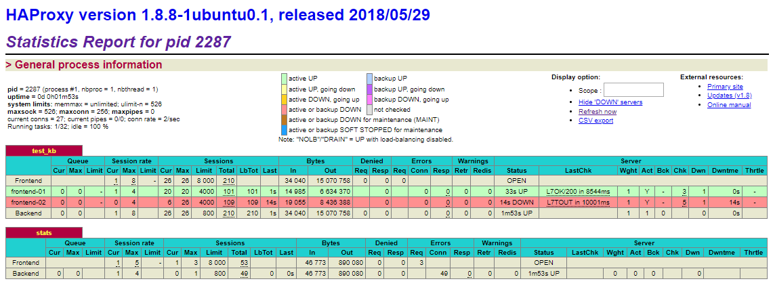Click the '33s UP' status cell

pos(516,191)
